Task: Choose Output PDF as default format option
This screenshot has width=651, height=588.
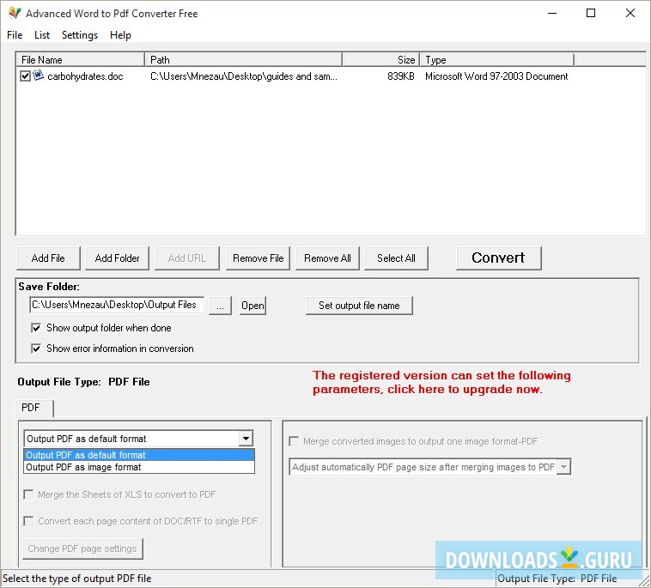Action: 139,455
